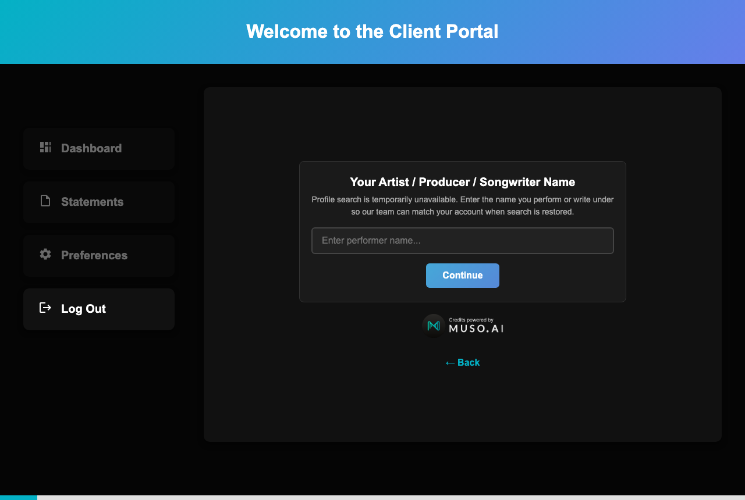Open the Preferences menu item

pyautogui.click(x=99, y=255)
